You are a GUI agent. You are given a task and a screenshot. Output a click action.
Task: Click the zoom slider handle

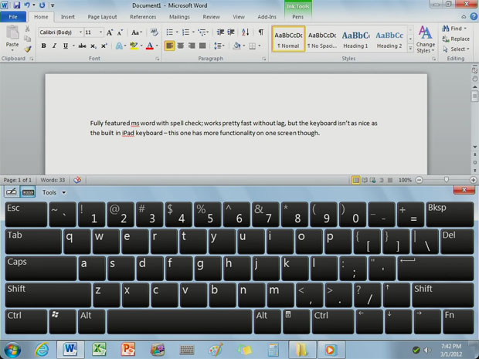coord(447,180)
